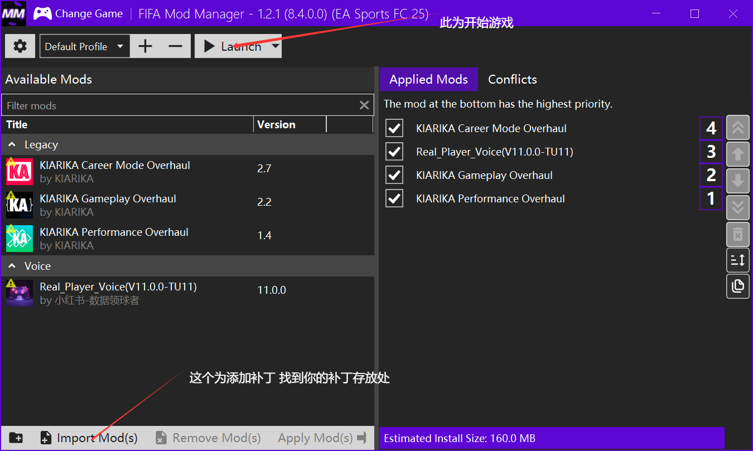Image resolution: width=753 pixels, height=451 pixels.
Task: Open the Default Profile dropdown
Action: point(85,46)
